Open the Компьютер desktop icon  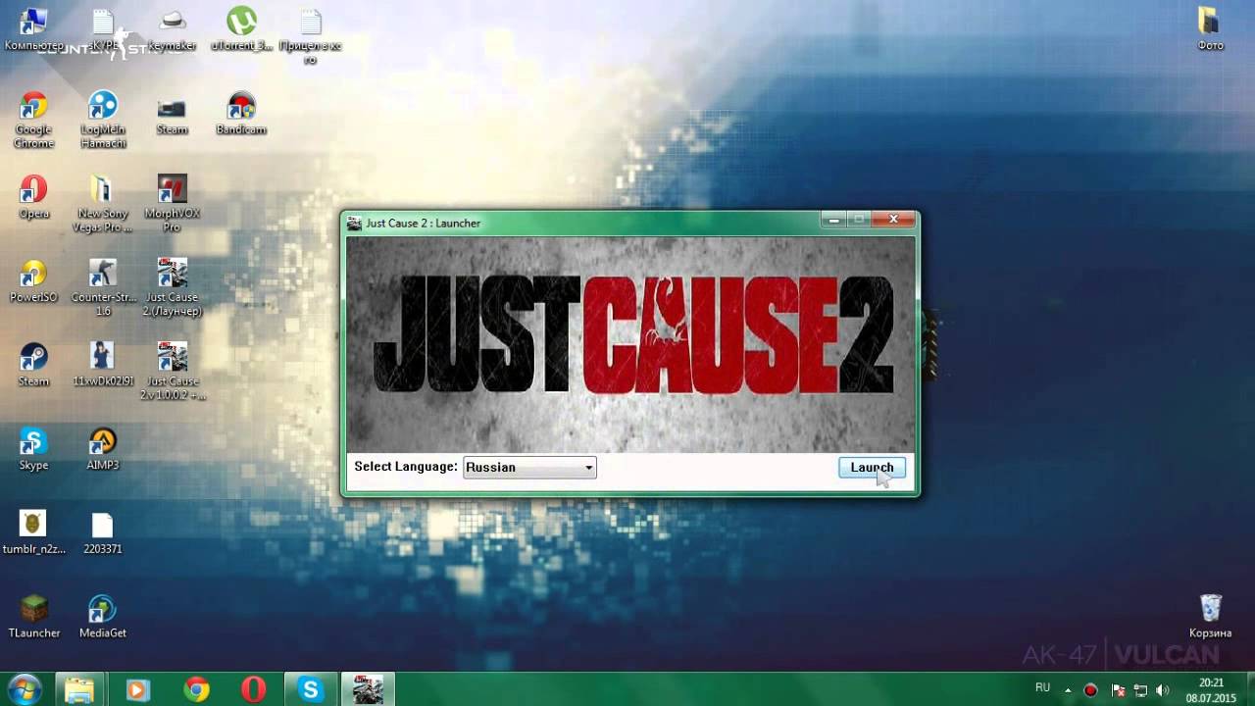[33, 29]
